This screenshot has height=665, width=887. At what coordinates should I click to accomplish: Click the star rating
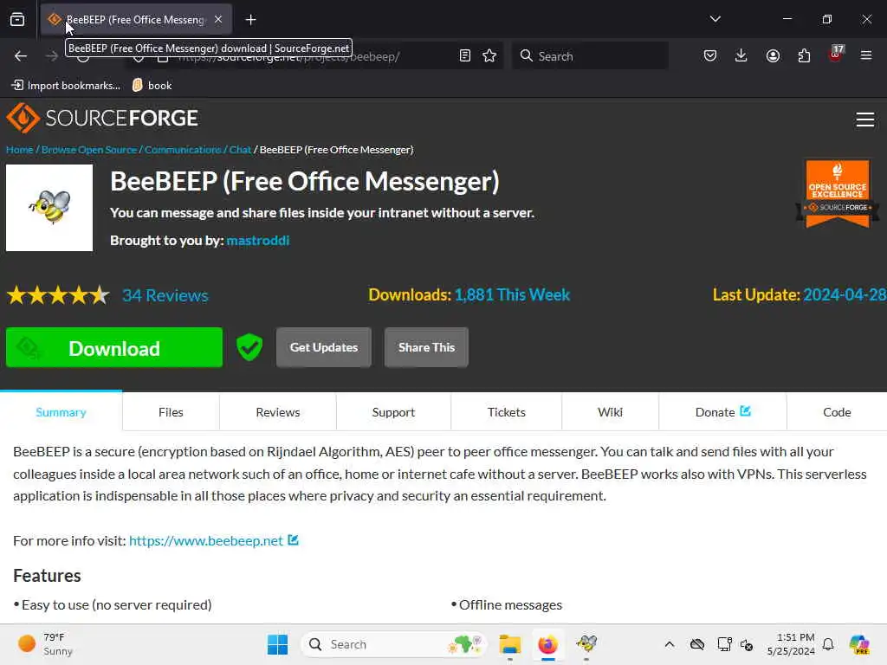pos(58,295)
